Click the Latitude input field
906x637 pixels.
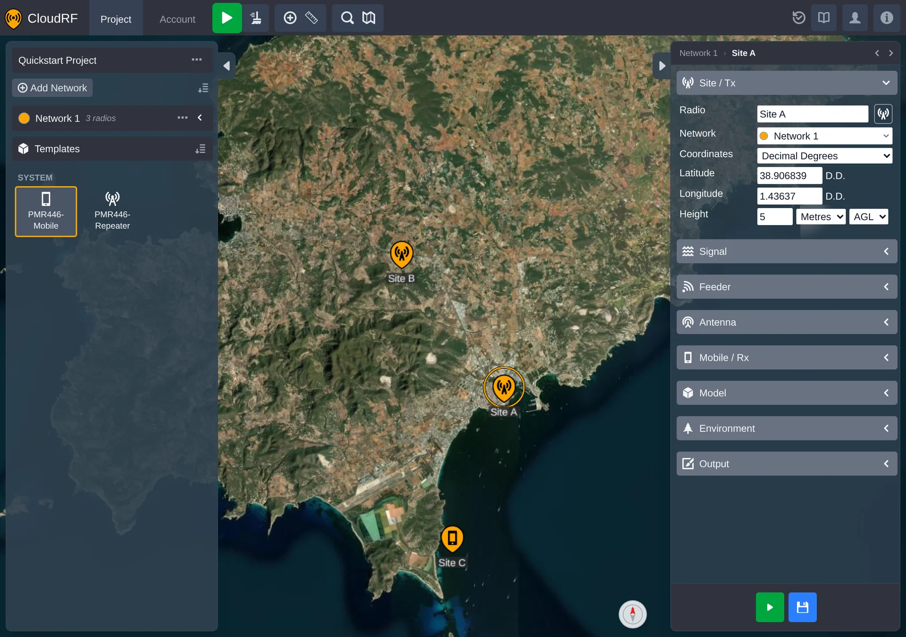coord(789,176)
